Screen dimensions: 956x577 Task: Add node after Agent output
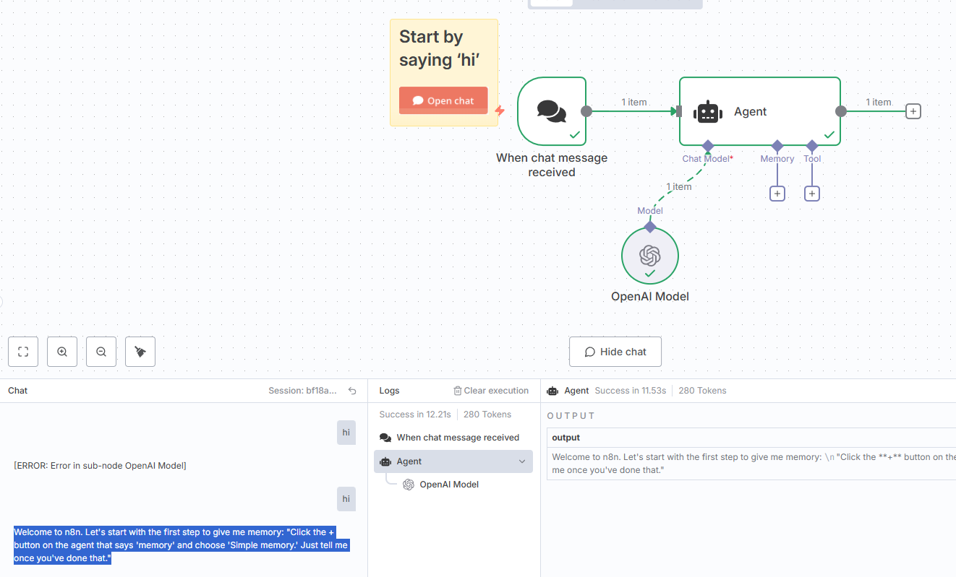[x=913, y=111]
